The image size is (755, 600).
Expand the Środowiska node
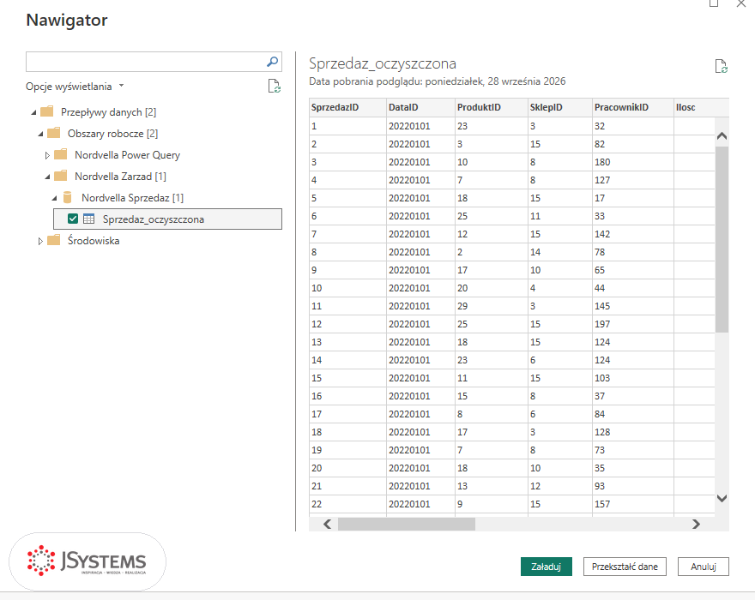tap(40, 241)
